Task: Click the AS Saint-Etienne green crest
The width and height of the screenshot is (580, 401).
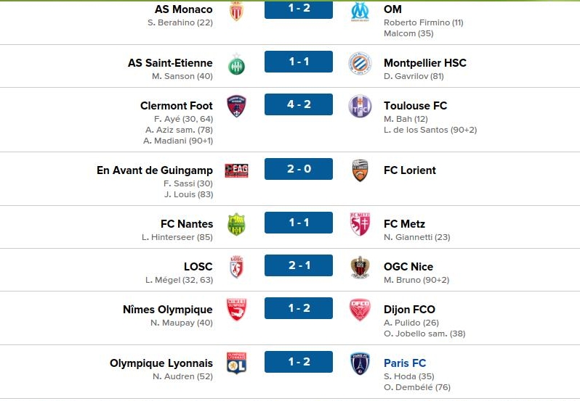Action: (x=236, y=64)
